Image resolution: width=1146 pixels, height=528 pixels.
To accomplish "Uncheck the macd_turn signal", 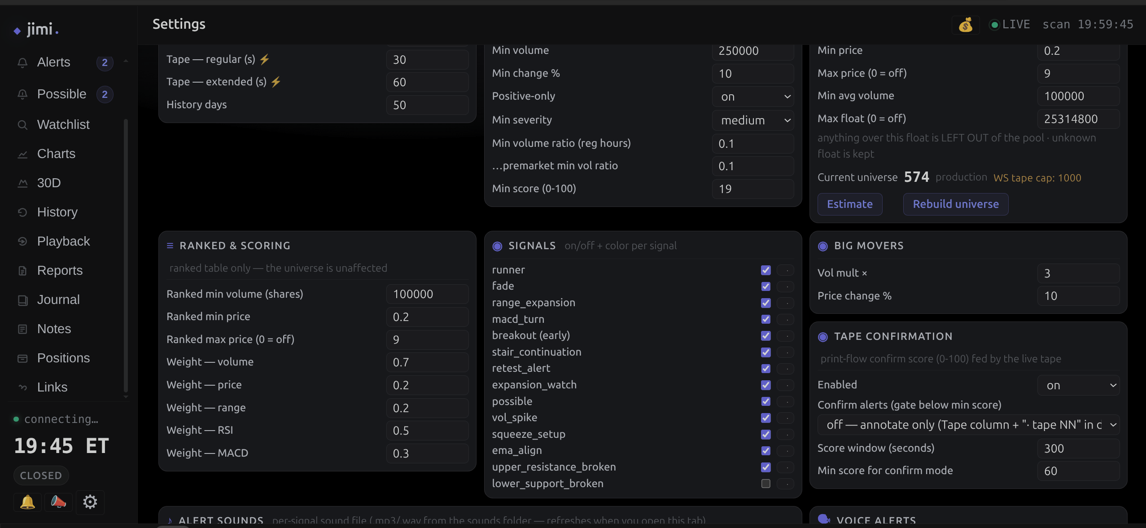I will coord(766,319).
